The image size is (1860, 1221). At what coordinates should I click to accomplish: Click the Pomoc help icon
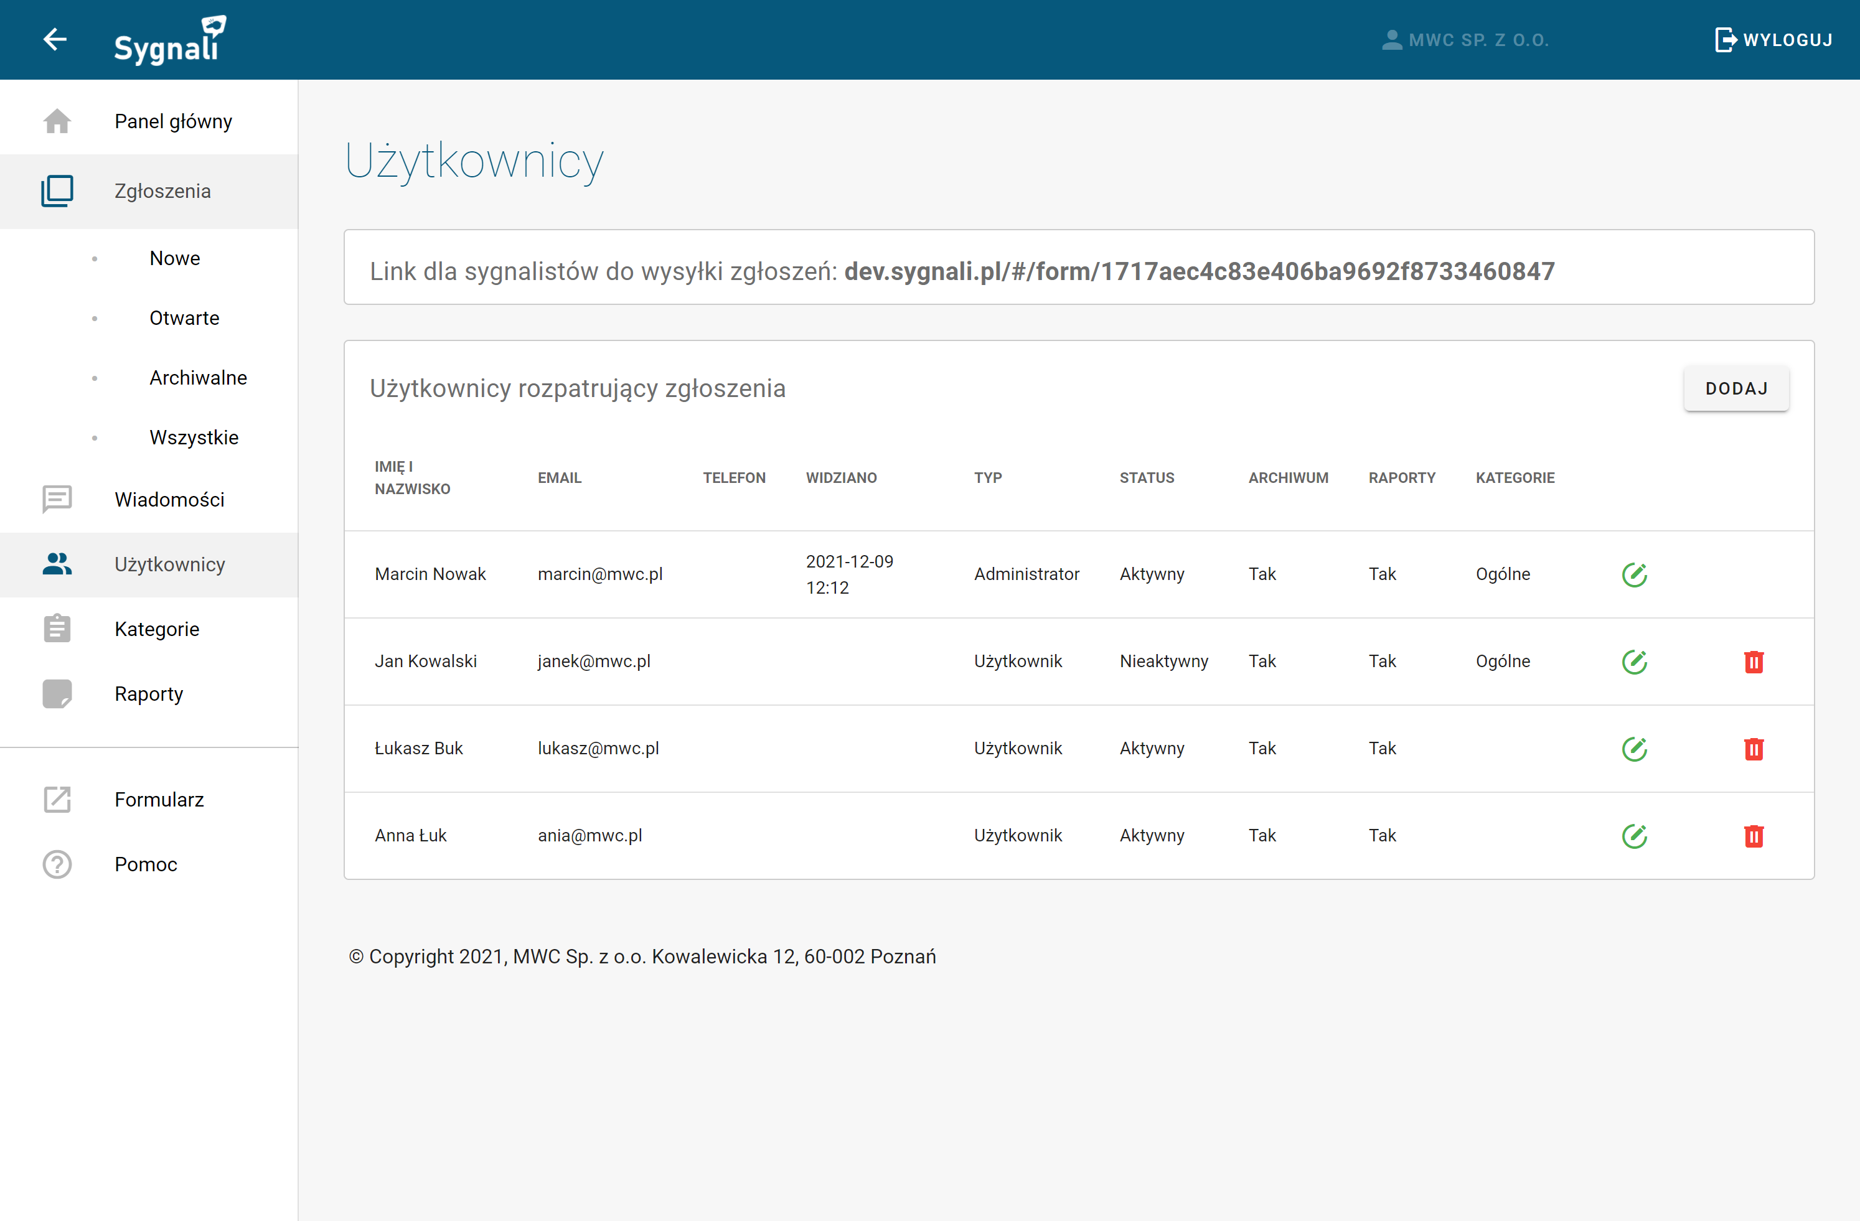click(x=57, y=864)
